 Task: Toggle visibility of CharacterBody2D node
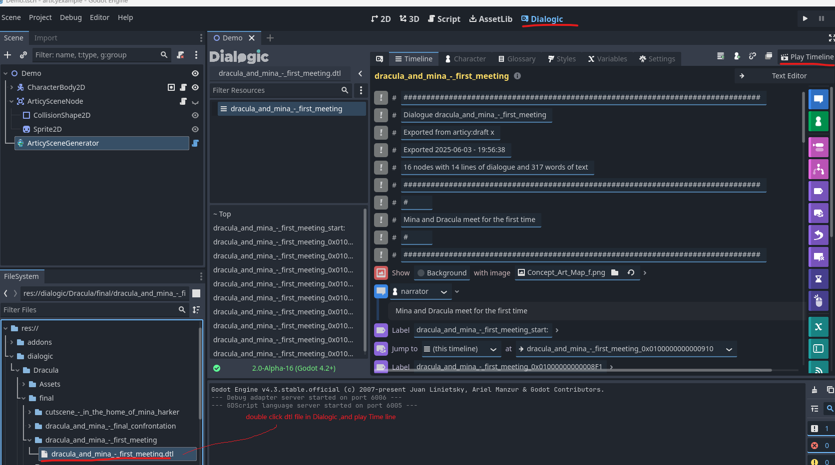pyautogui.click(x=195, y=87)
